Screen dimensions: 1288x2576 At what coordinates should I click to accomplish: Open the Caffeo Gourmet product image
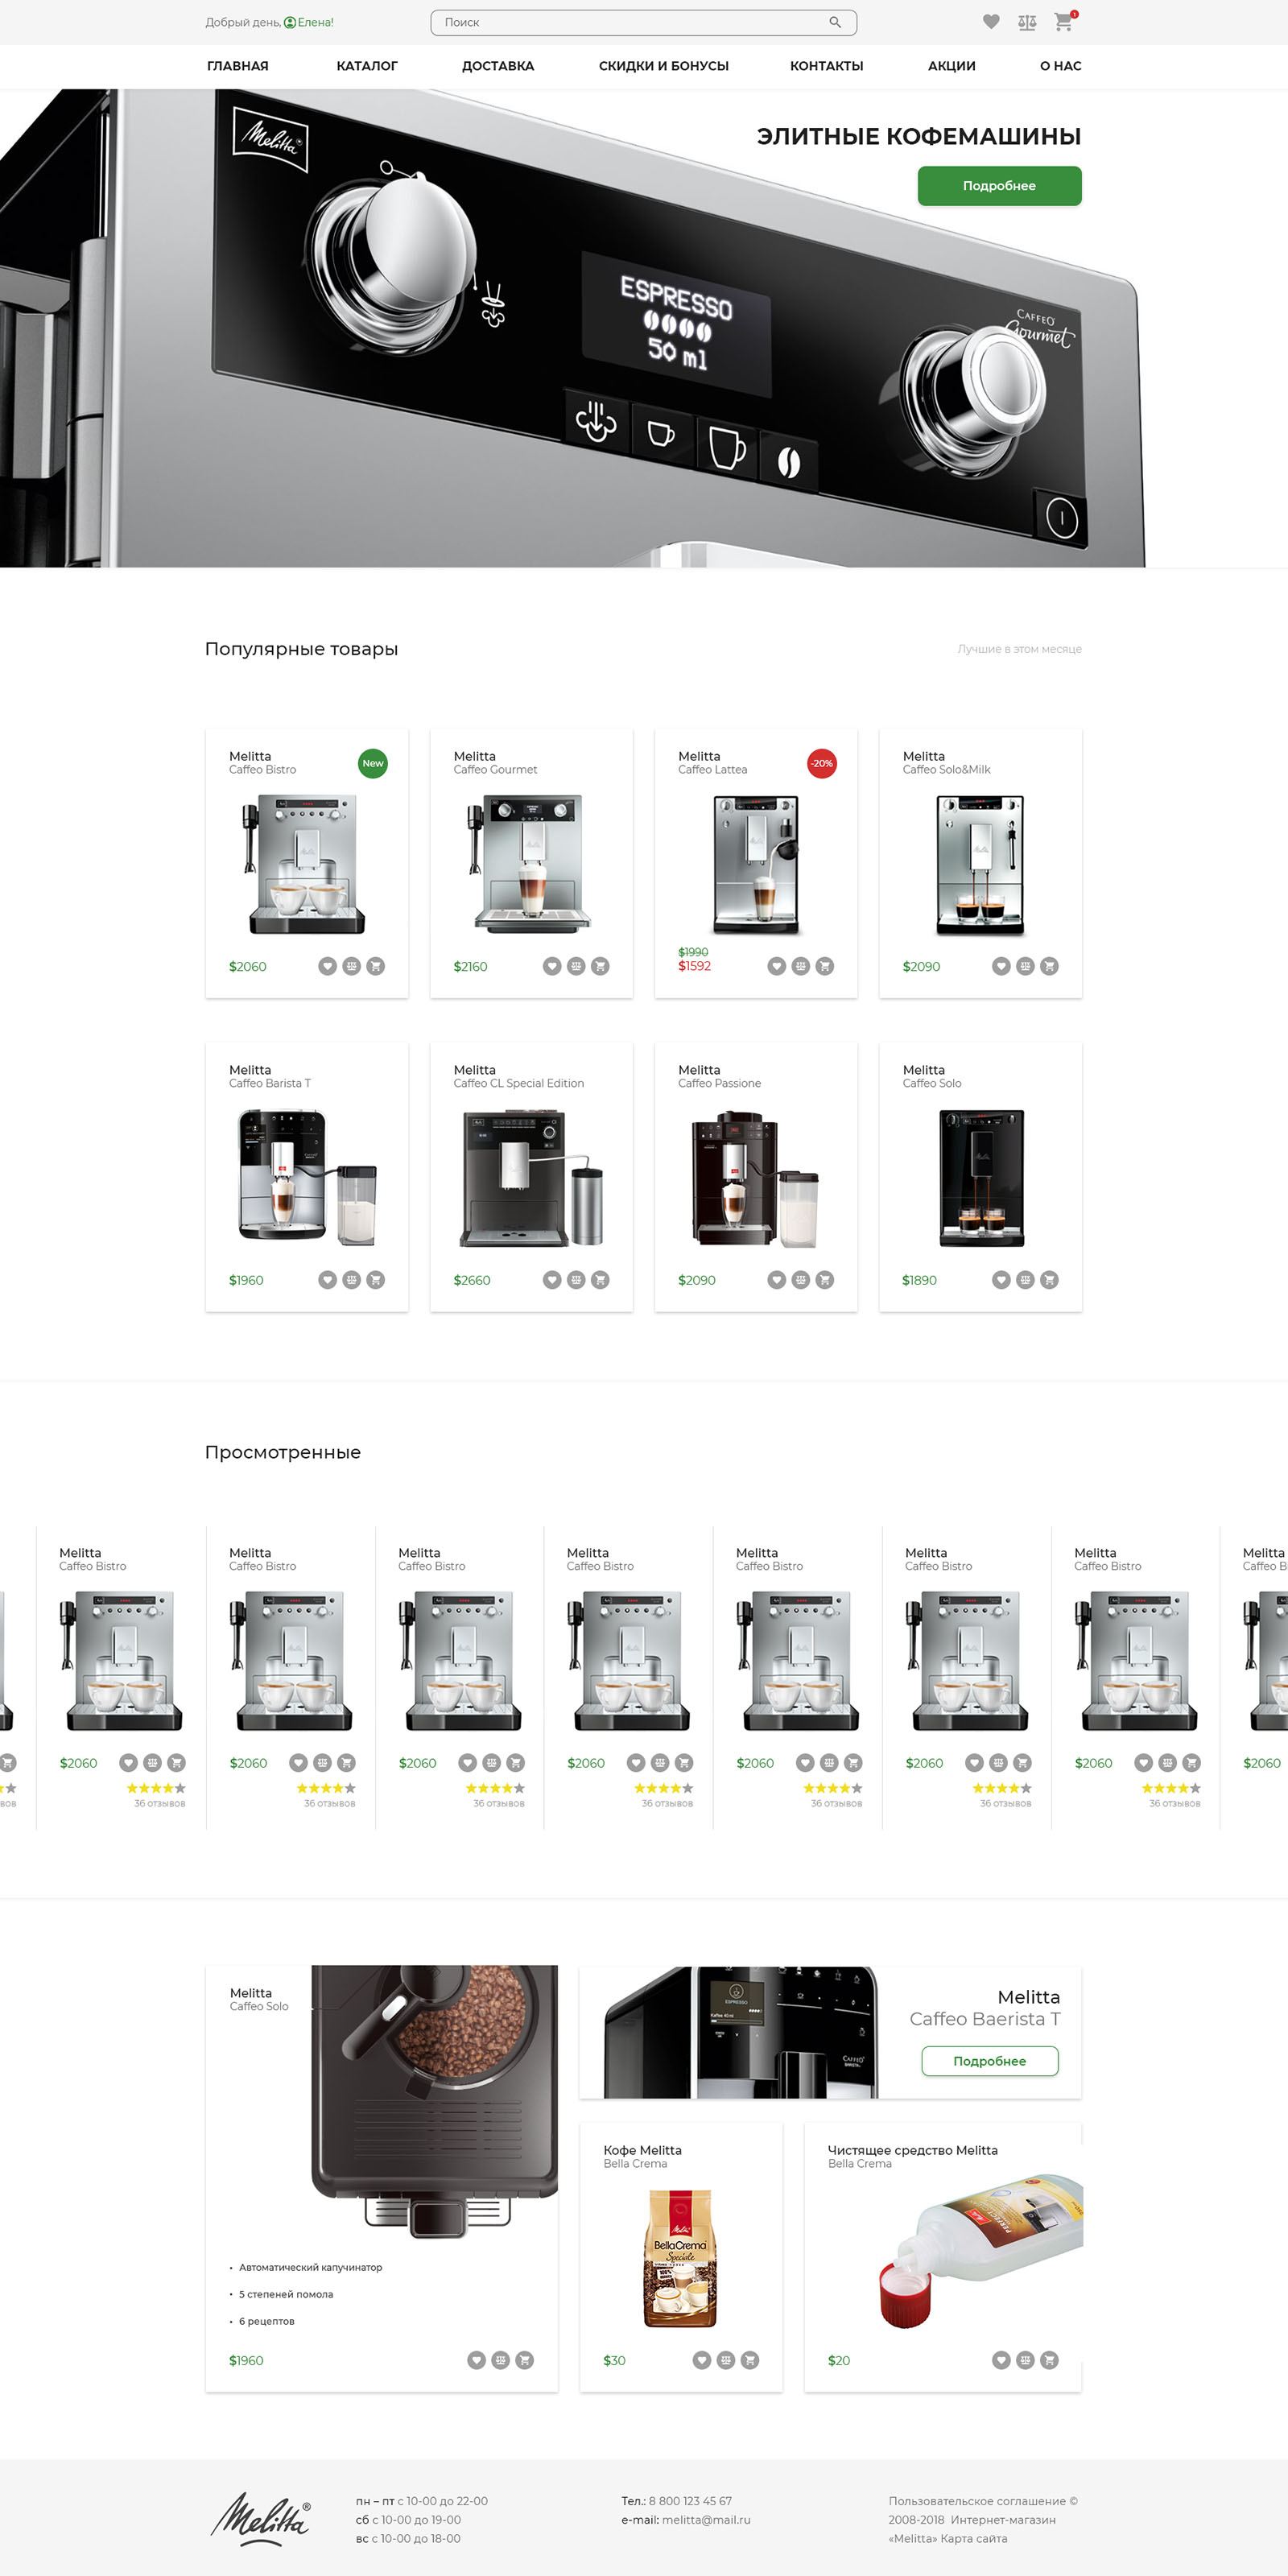(x=530, y=864)
